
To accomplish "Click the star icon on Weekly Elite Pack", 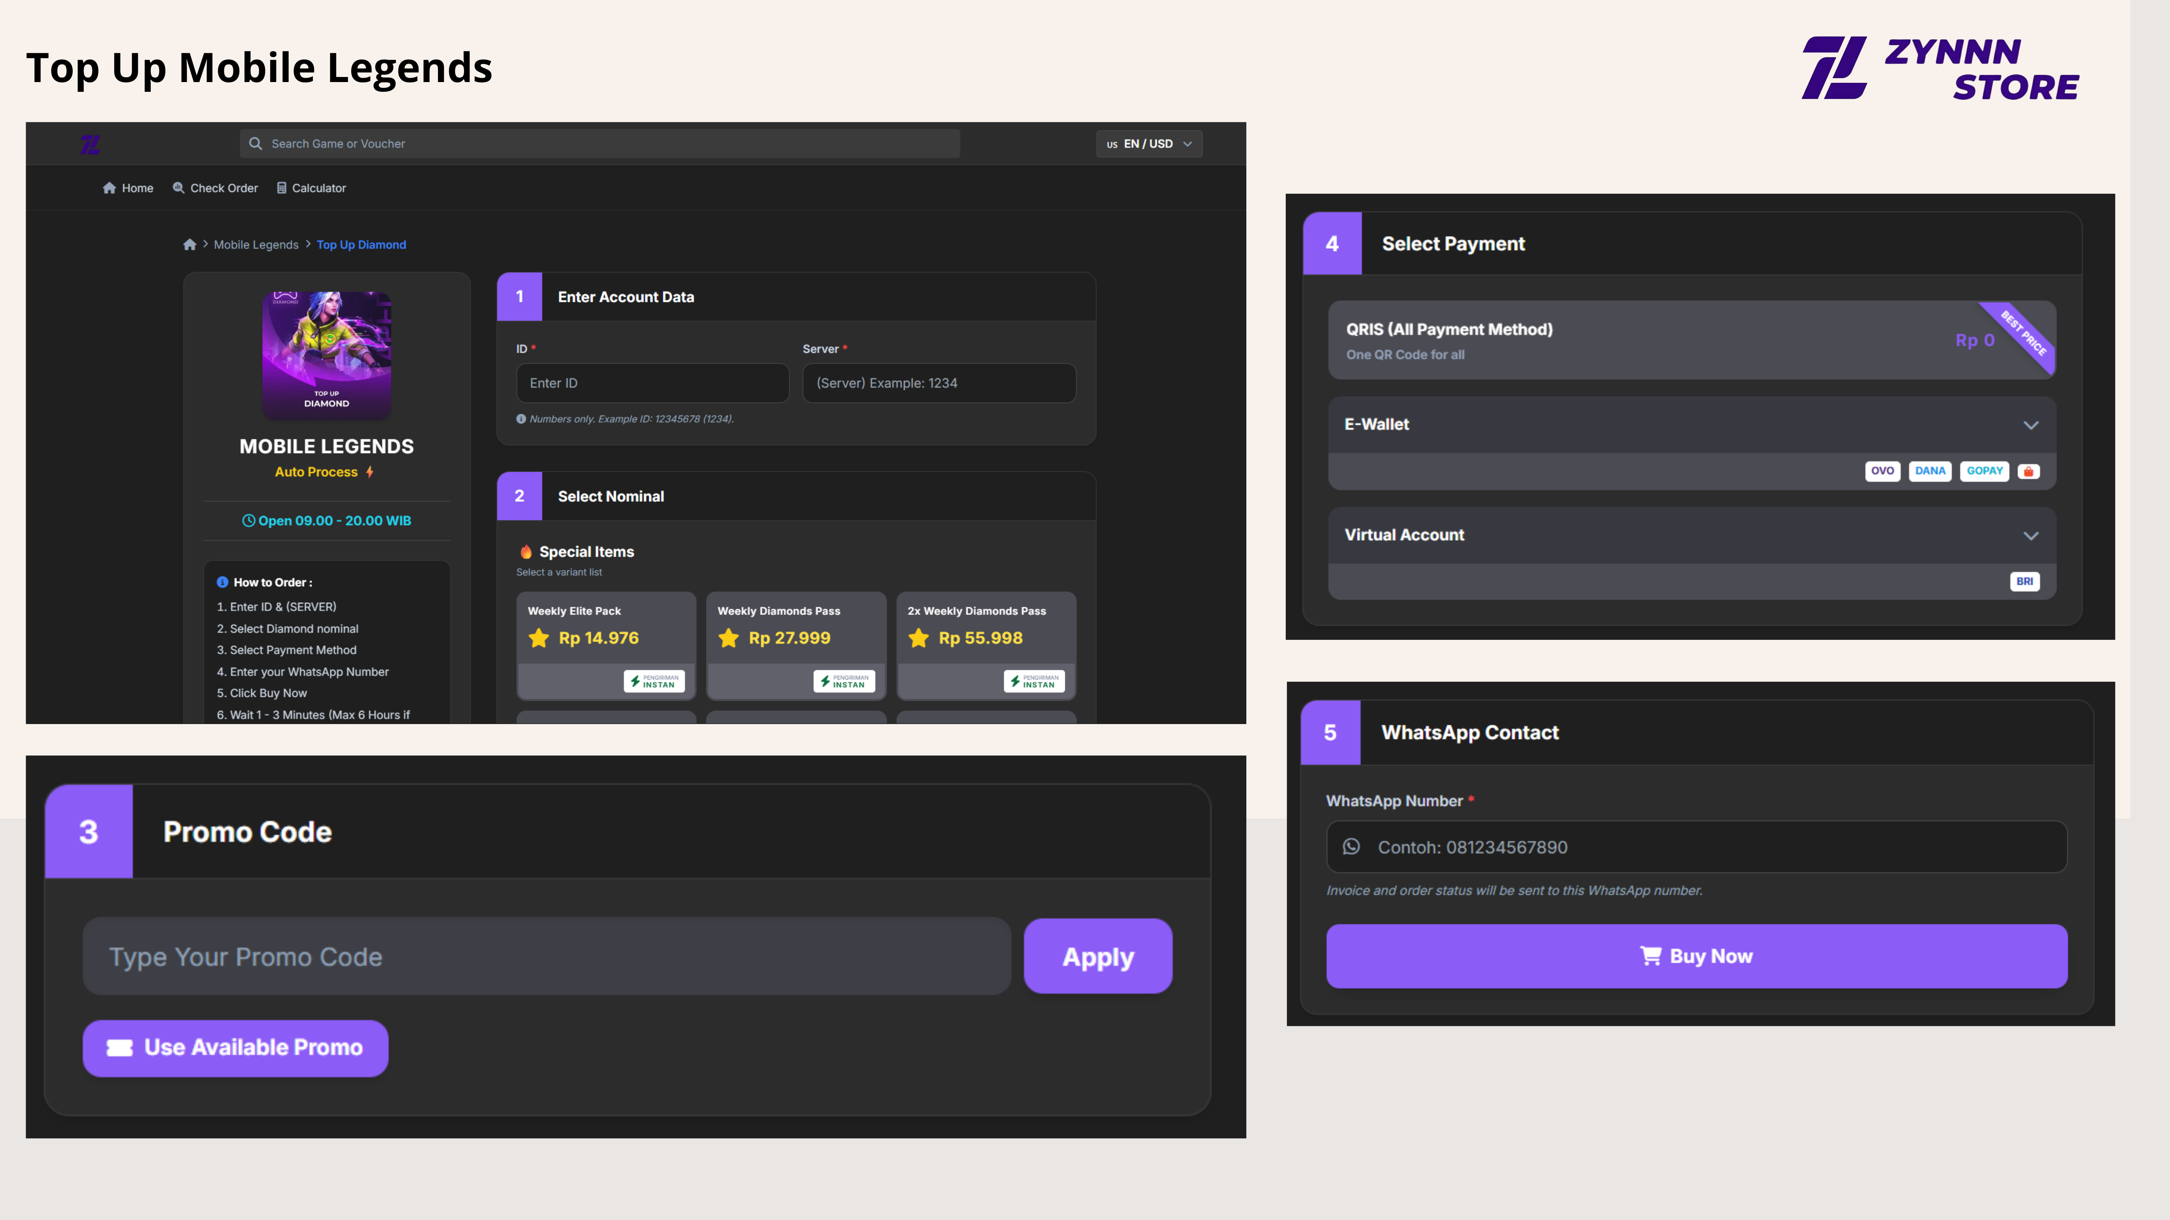I will click(x=539, y=638).
